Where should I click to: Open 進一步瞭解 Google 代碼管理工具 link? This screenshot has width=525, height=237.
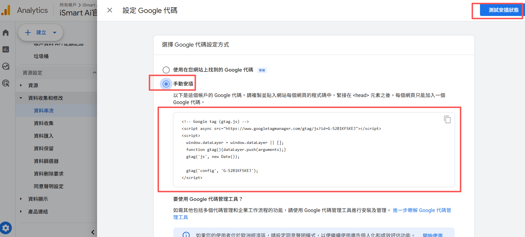tap(421, 210)
